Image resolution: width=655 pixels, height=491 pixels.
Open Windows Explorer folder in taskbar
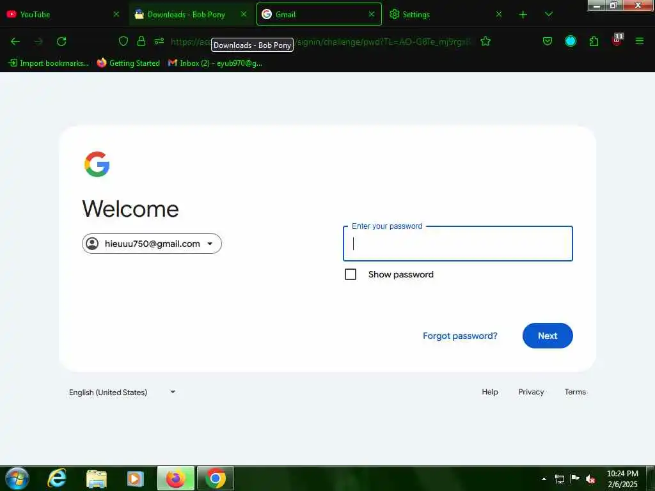coord(97,478)
